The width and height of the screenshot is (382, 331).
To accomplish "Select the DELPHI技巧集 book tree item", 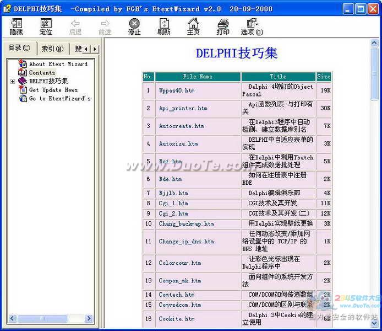I will (48, 81).
